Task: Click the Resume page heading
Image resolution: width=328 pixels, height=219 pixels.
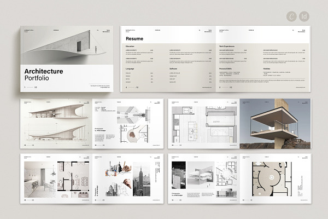Action: 134,39
